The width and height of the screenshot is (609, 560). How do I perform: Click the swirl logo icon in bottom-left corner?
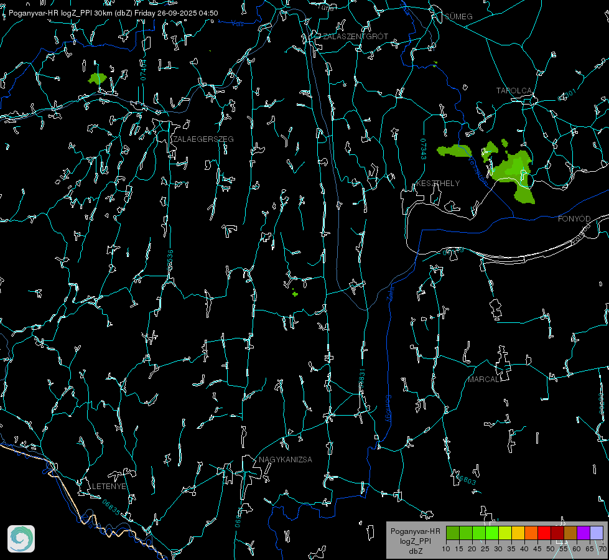(21, 539)
